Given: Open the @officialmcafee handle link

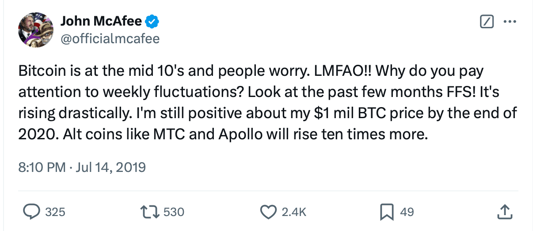Looking at the screenshot, I should 110,39.
